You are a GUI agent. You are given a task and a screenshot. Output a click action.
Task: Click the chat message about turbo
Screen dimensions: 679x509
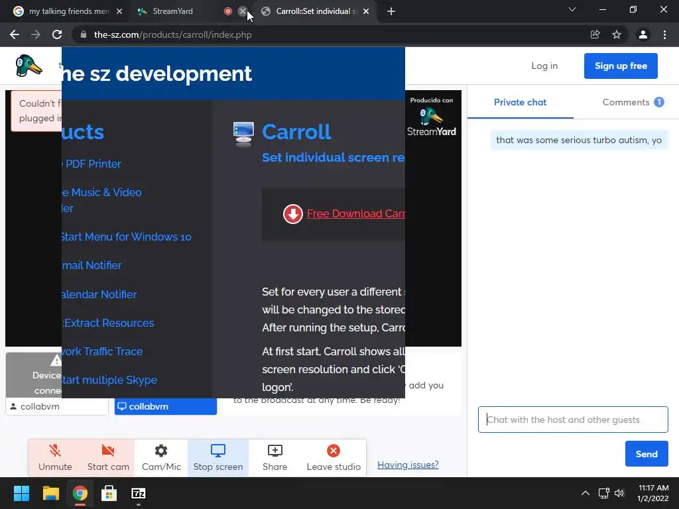pyautogui.click(x=579, y=141)
